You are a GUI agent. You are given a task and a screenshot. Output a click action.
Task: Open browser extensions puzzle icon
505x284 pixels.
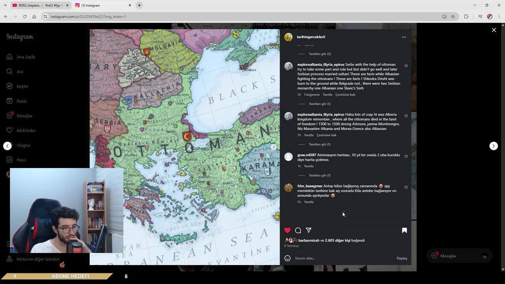(x=466, y=17)
